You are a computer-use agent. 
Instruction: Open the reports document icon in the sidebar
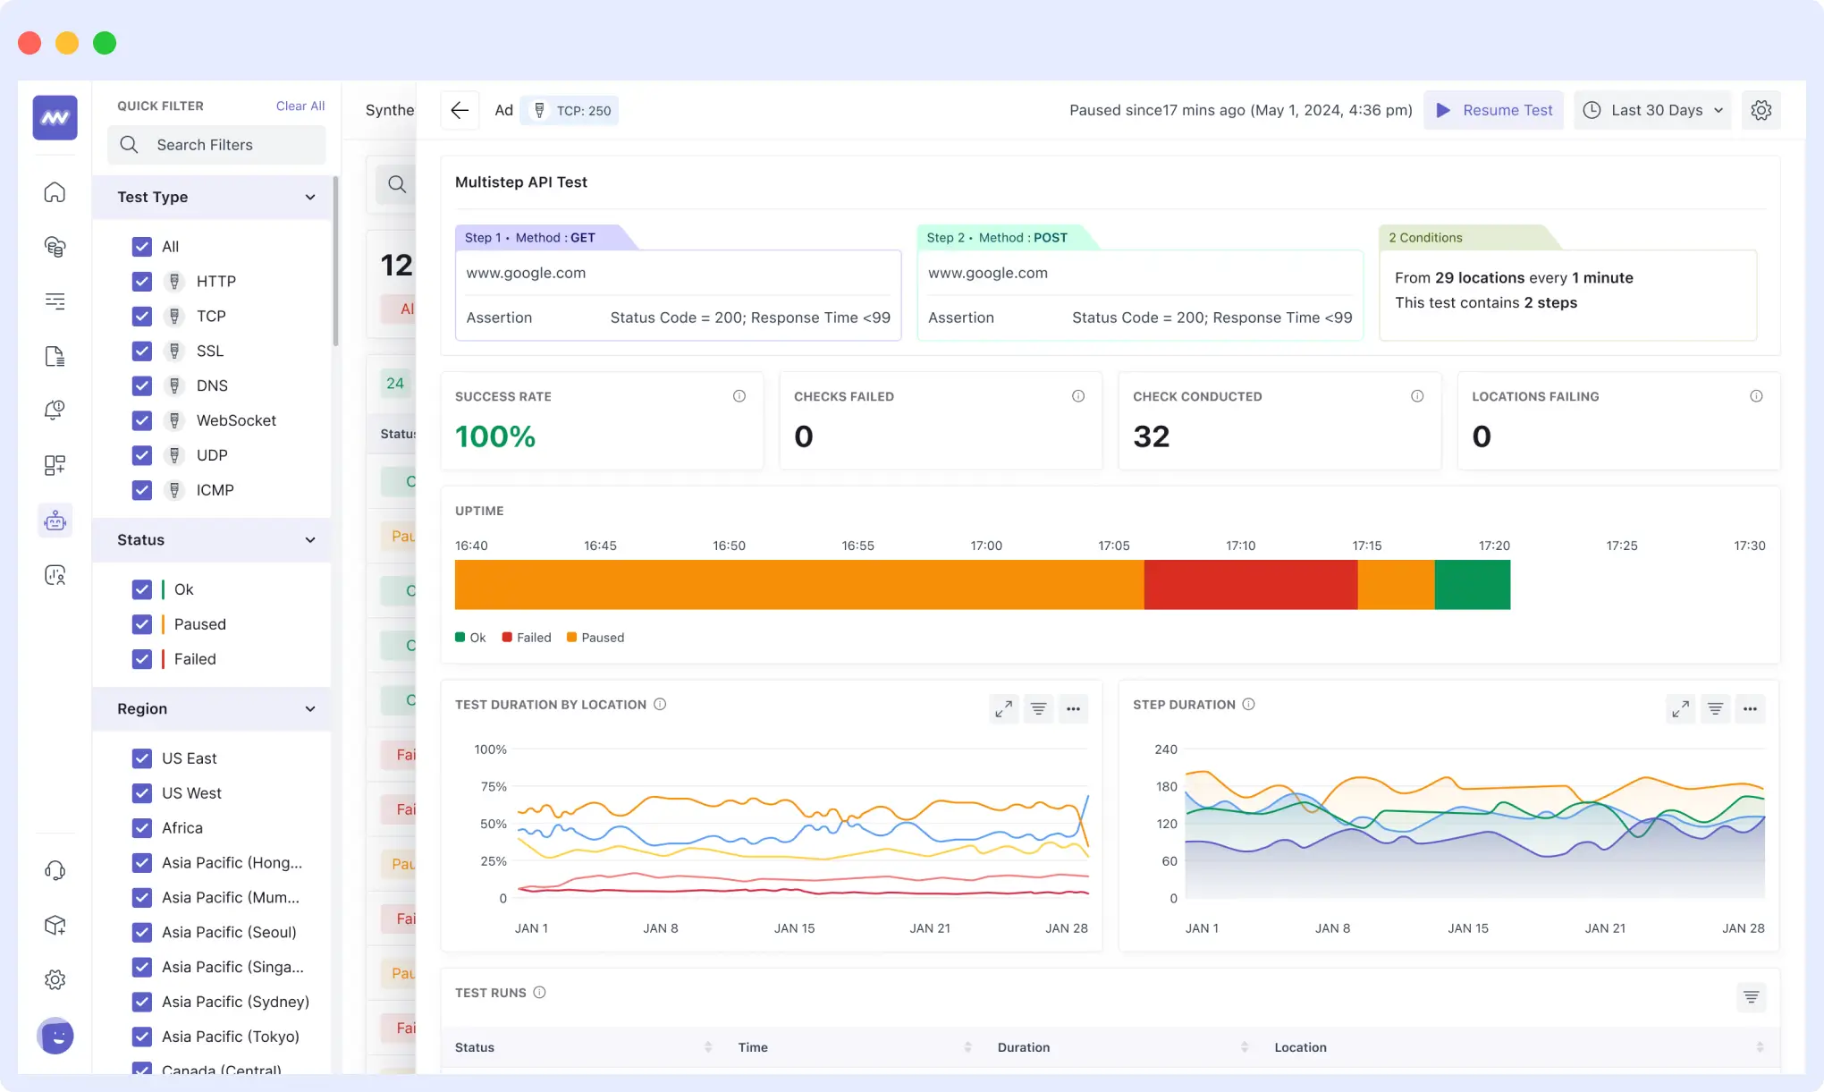tap(55, 355)
